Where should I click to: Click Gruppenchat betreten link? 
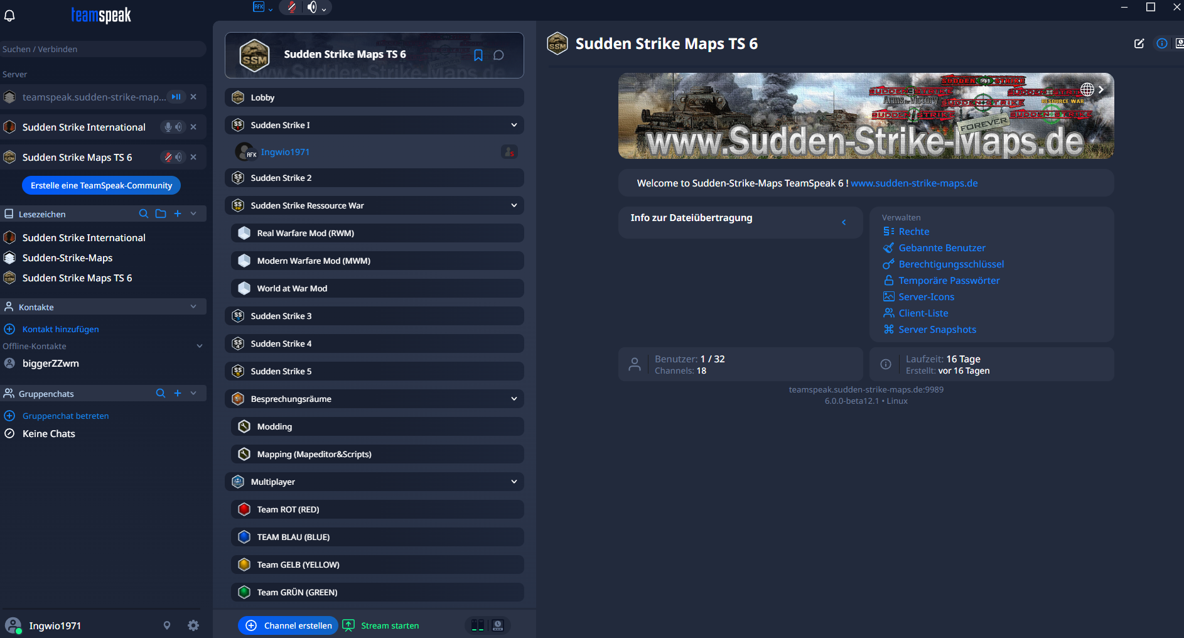(x=65, y=416)
